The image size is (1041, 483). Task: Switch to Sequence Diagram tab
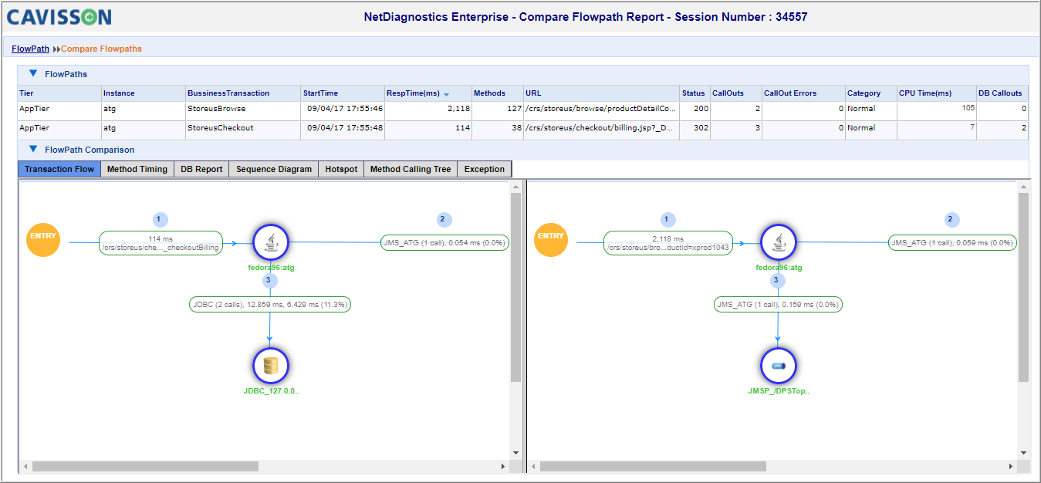click(274, 169)
